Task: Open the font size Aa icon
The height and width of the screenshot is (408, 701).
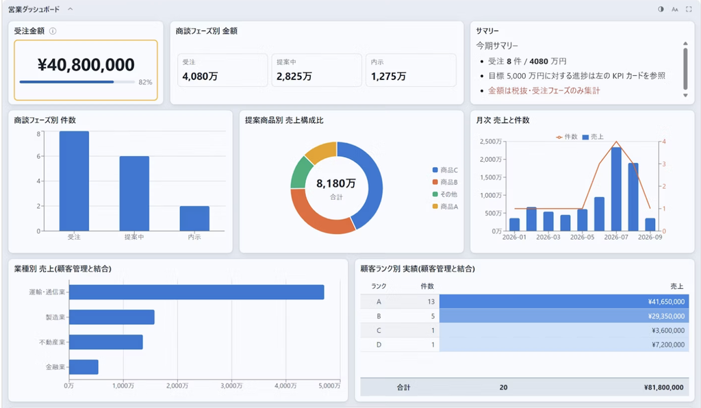Action: point(674,9)
